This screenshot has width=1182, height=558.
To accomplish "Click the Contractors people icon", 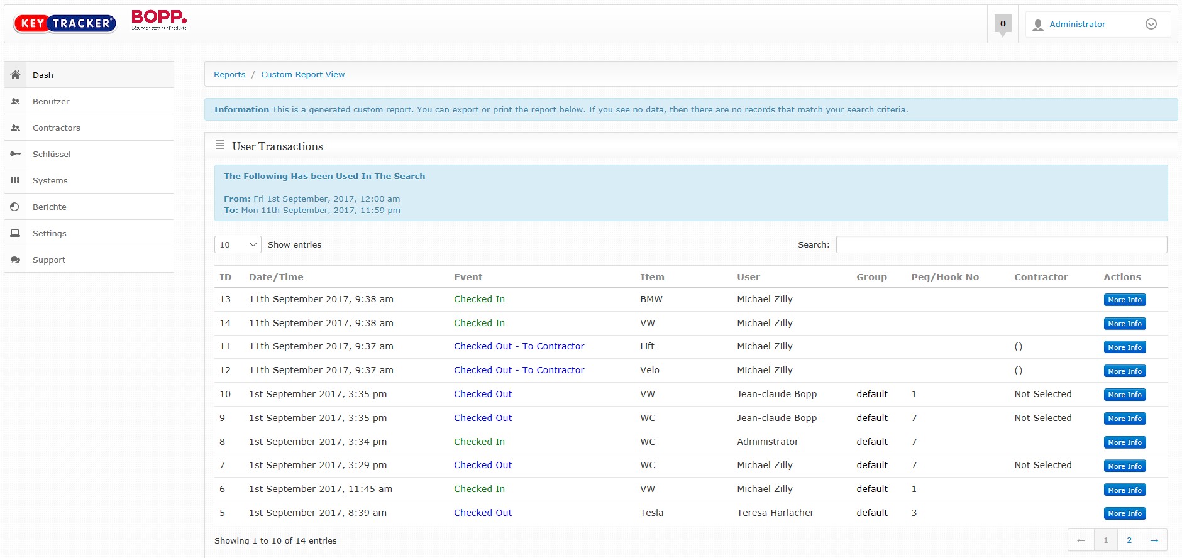I will 16,128.
